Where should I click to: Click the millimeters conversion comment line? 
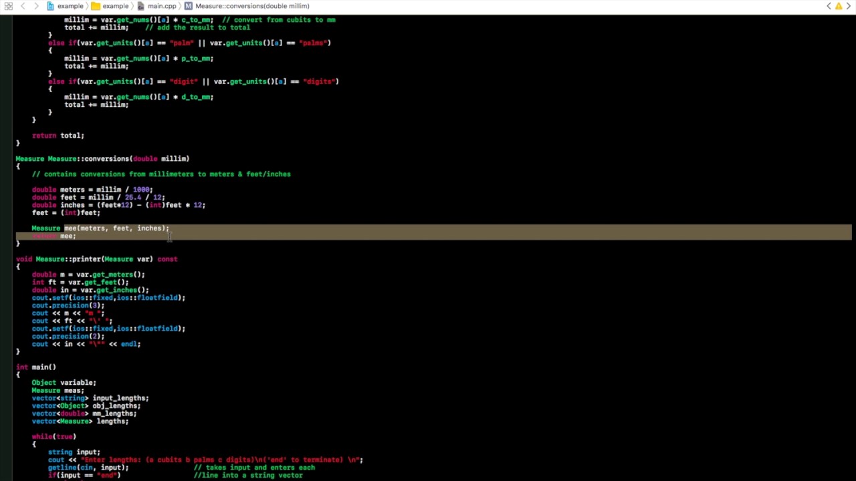[161, 174]
